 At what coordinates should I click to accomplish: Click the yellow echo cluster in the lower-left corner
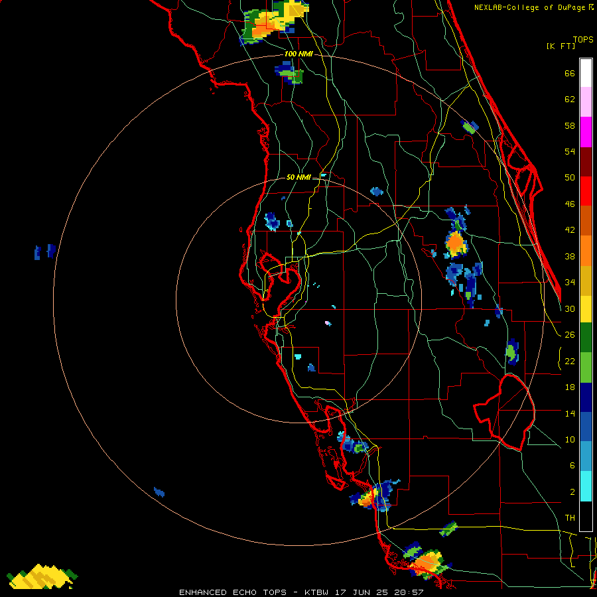click(x=42, y=576)
